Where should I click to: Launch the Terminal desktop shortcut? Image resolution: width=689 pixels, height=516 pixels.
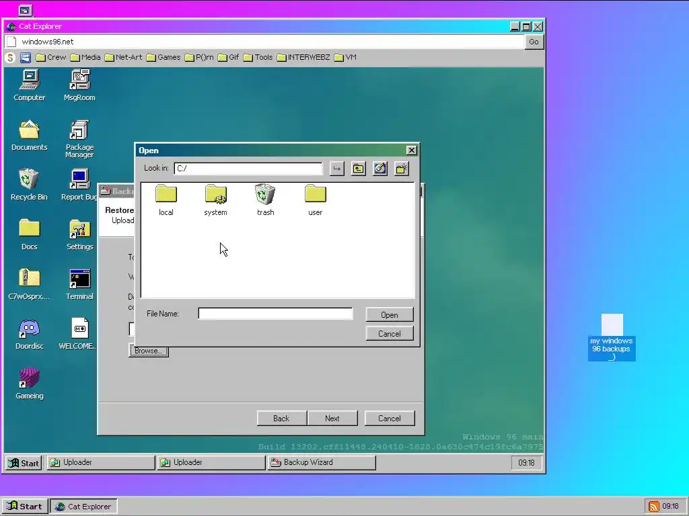[x=79, y=284]
